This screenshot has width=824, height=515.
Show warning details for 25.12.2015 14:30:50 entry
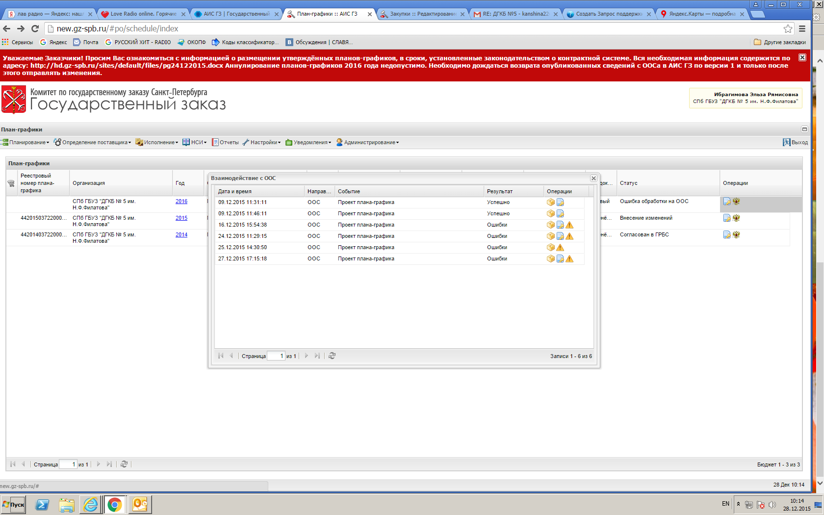pyautogui.click(x=560, y=247)
